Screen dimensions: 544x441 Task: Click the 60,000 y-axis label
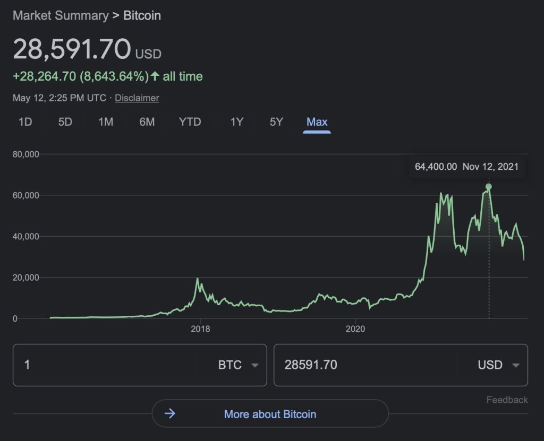coord(26,195)
